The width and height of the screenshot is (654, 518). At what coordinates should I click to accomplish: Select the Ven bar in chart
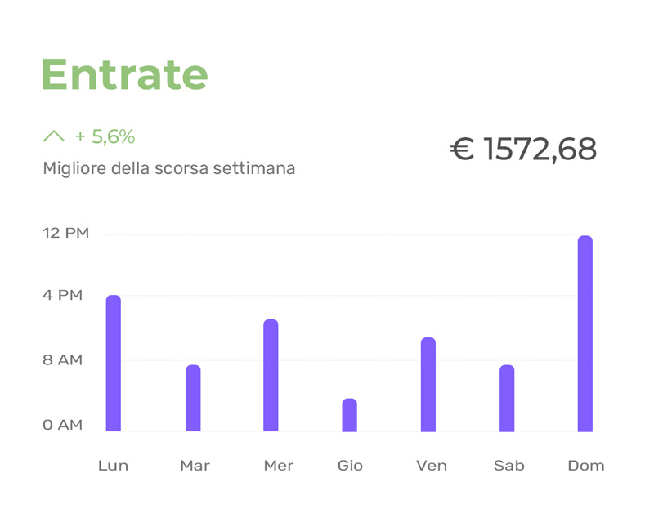pyautogui.click(x=428, y=384)
